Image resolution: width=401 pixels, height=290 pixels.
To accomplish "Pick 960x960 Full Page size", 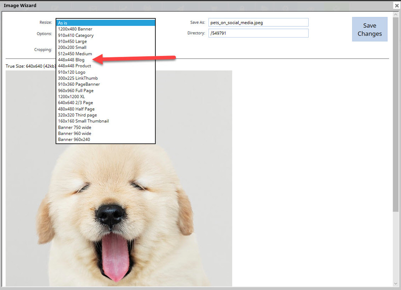I will pyautogui.click(x=76, y=91).
